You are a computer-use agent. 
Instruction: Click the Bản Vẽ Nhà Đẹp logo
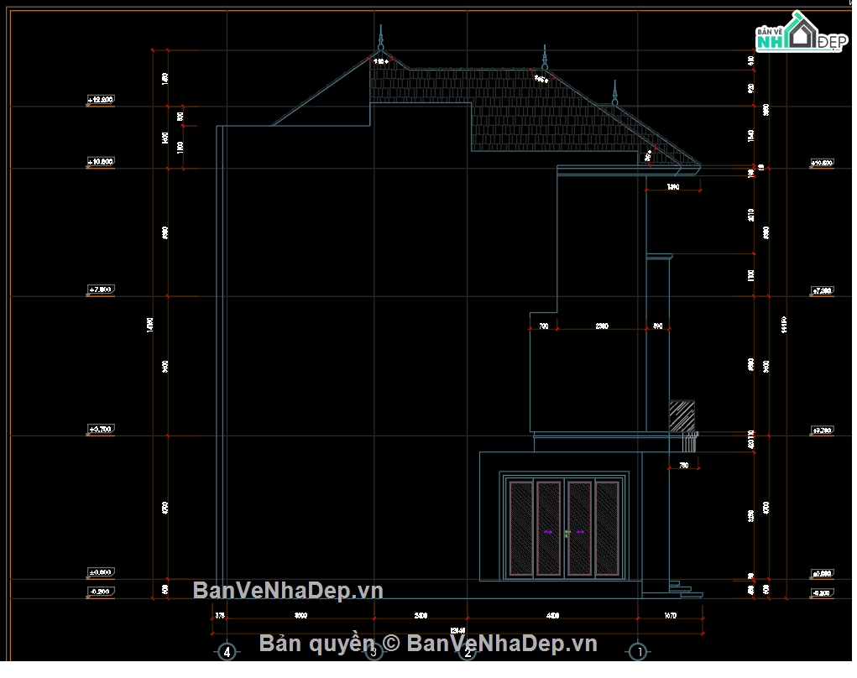799,37
